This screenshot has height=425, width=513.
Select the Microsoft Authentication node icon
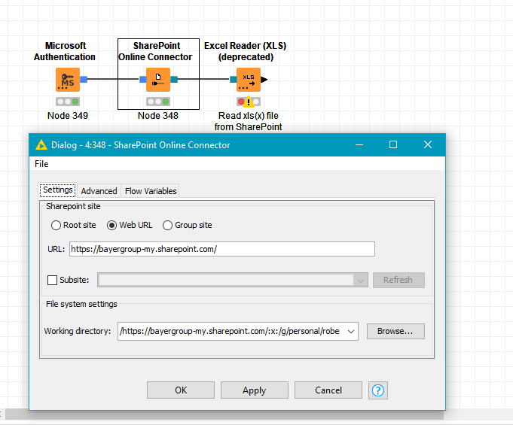(x=68, y=80)
